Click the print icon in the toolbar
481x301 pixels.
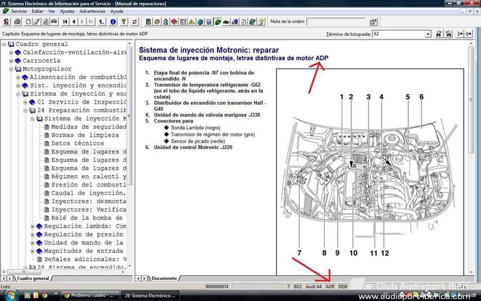pyautogui.click(x=17, y=22)
